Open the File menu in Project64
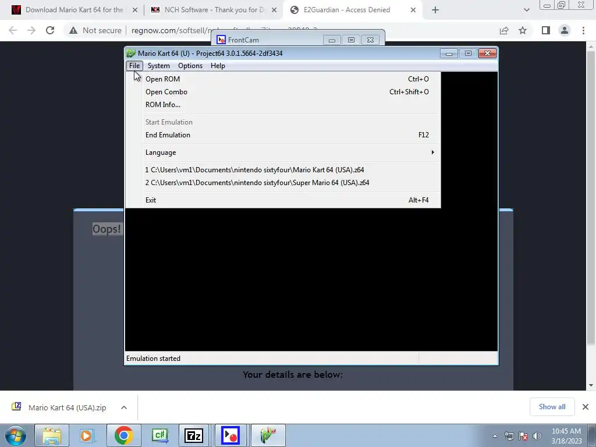The image size is (596, 447). [134, 66]
